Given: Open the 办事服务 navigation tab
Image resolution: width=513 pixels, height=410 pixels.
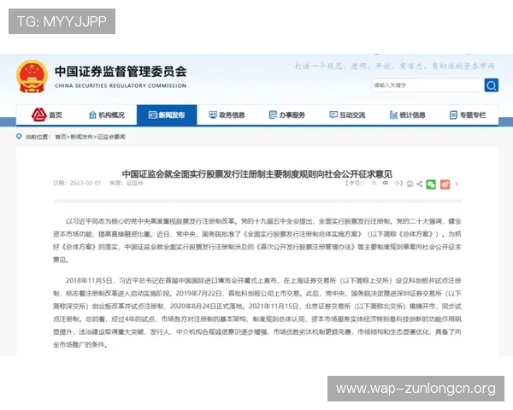Looking at the screenshot, I should (287, 115).
